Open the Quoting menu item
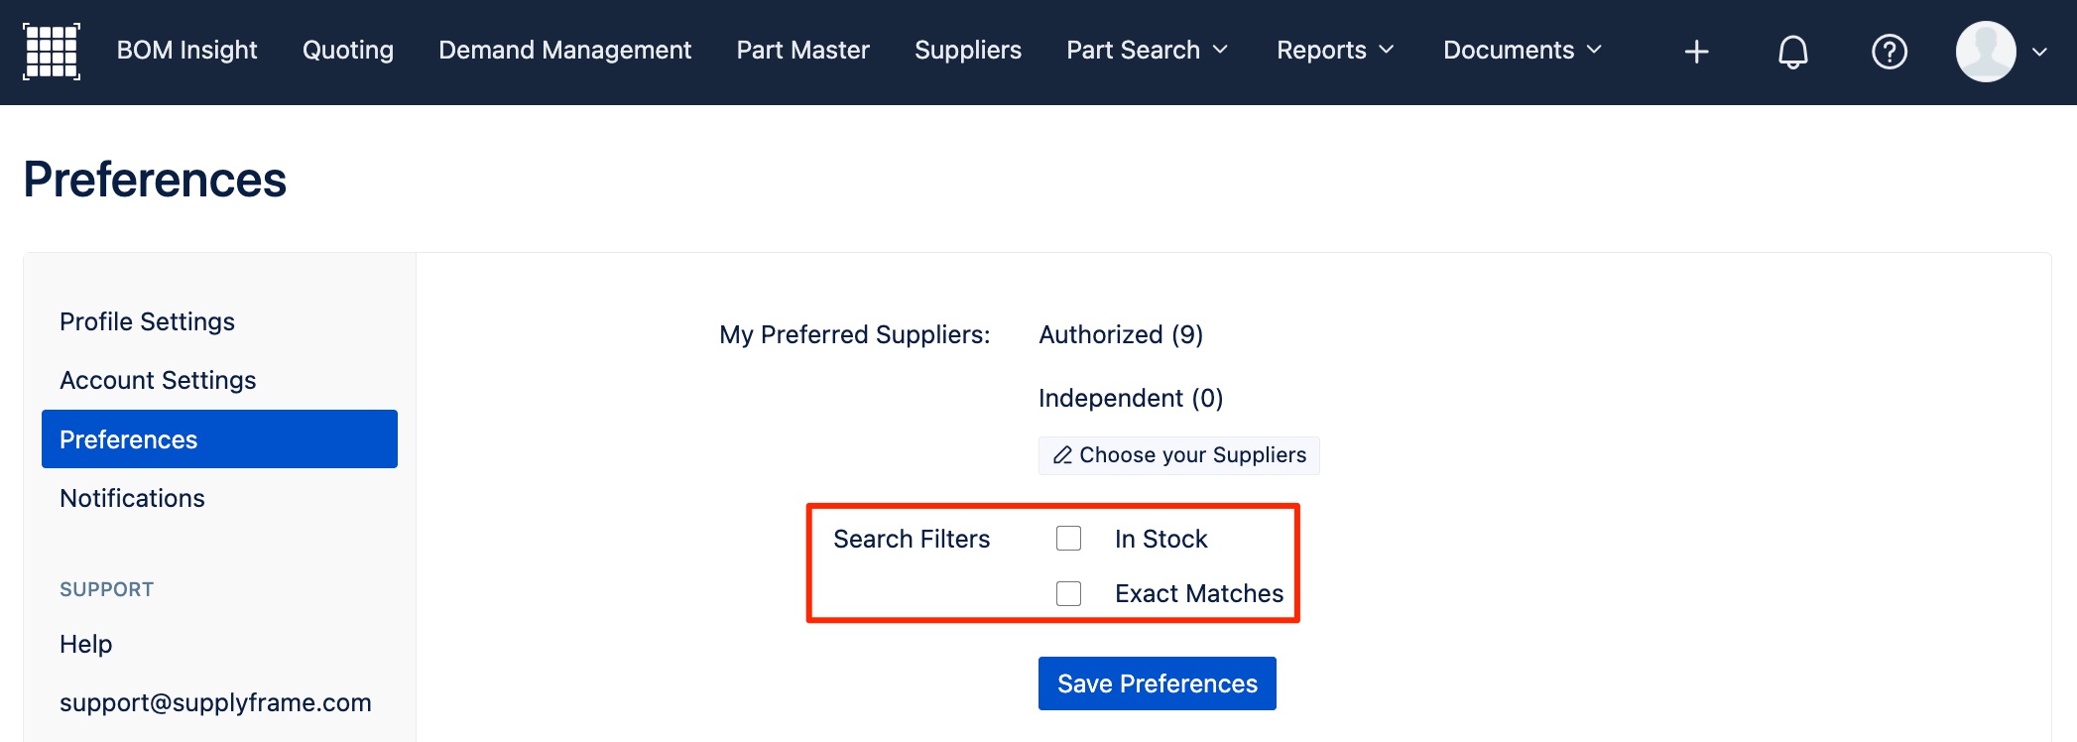The height and width of the screenshot is (742, 2077). coord(348,51)
